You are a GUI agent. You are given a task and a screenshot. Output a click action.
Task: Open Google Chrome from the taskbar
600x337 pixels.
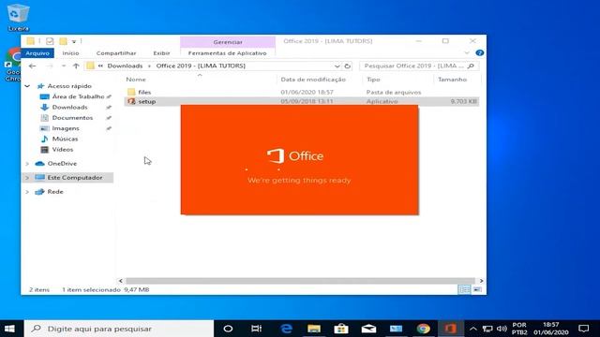[x=423, y=329]
